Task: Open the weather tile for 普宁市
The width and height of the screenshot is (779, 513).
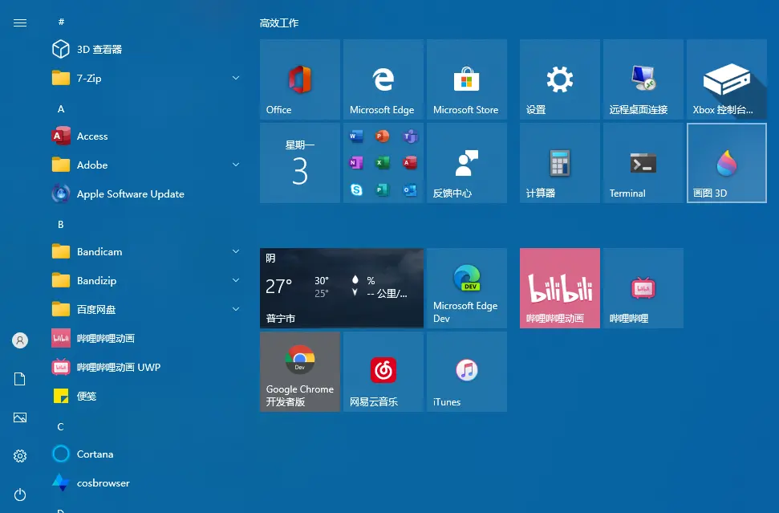Action: [341, 288]
